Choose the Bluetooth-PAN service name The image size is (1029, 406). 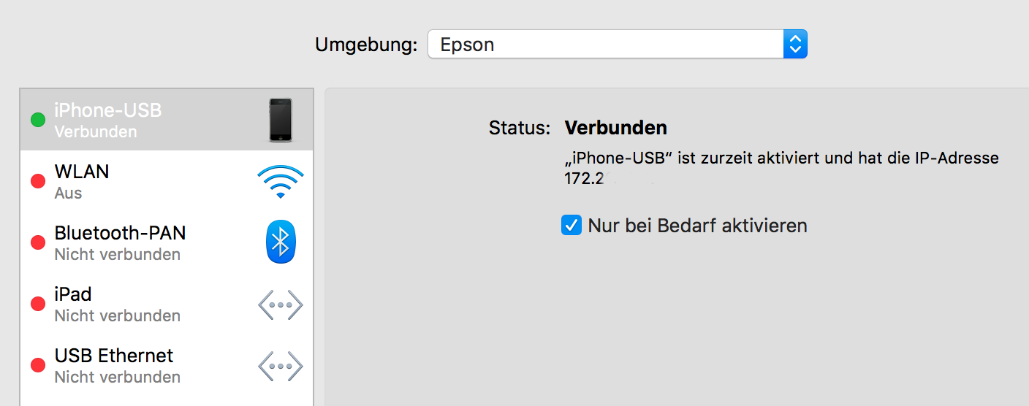tap(120, 234)
